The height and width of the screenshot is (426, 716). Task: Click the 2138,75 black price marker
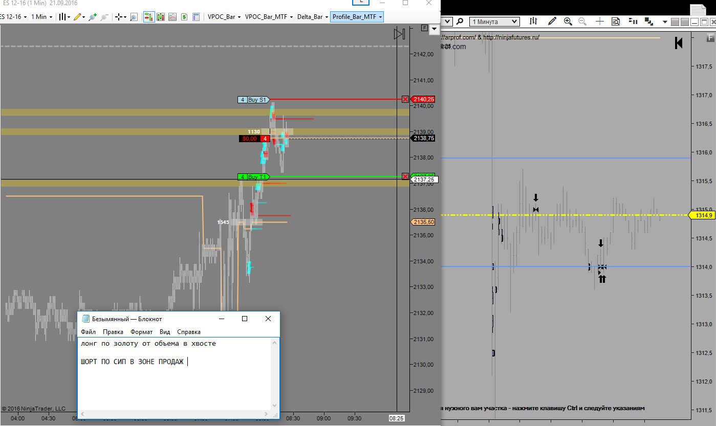(x=423, y=138)
